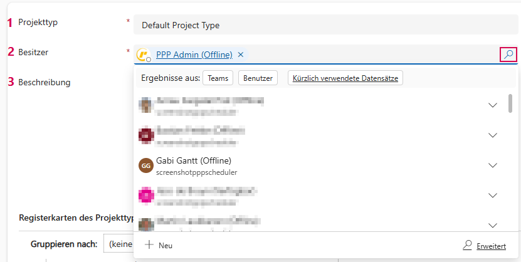Open the Erweitert advanced lookup
This screenshot has height=262, width=521.
tap(483, 246)
